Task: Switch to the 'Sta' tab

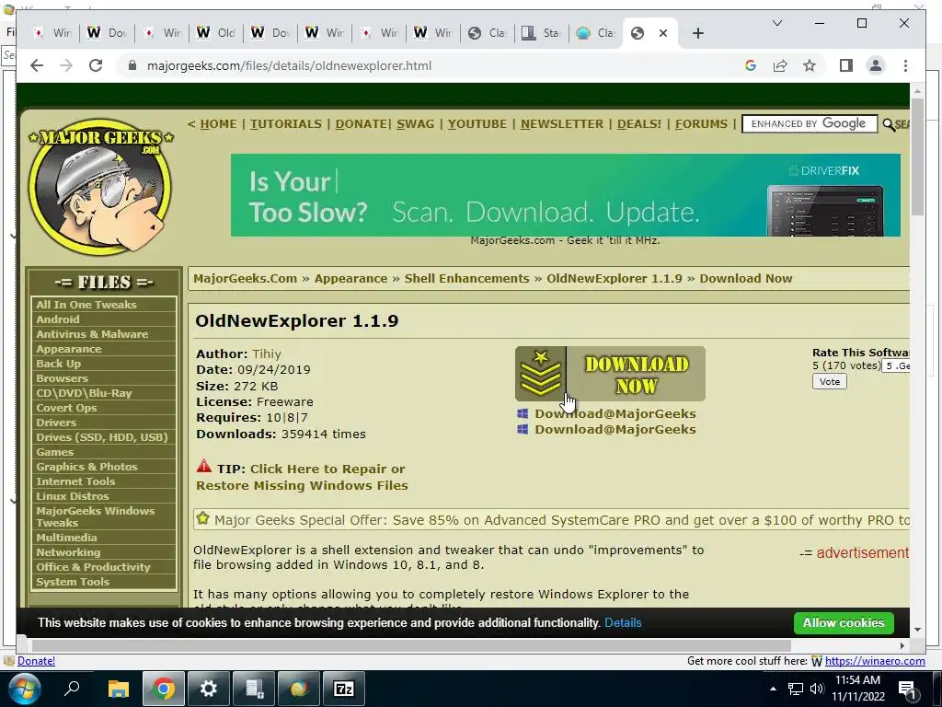Action: 541,33
